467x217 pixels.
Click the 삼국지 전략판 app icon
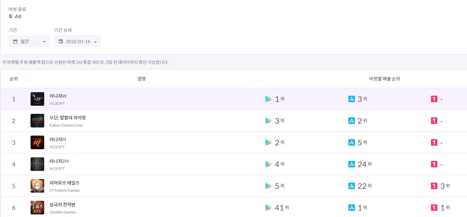[37, 208]
